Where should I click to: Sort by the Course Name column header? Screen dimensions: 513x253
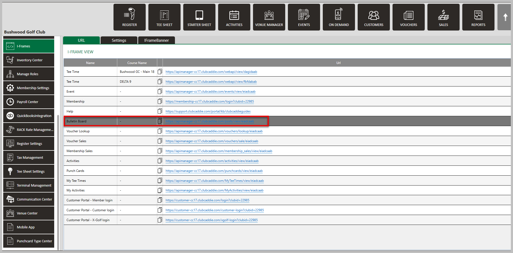[137, 63]
